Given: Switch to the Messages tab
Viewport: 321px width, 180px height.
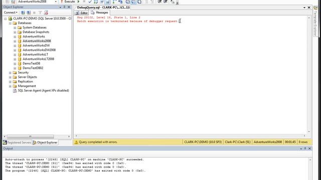Looking at the screenshot, I should 99,12.
